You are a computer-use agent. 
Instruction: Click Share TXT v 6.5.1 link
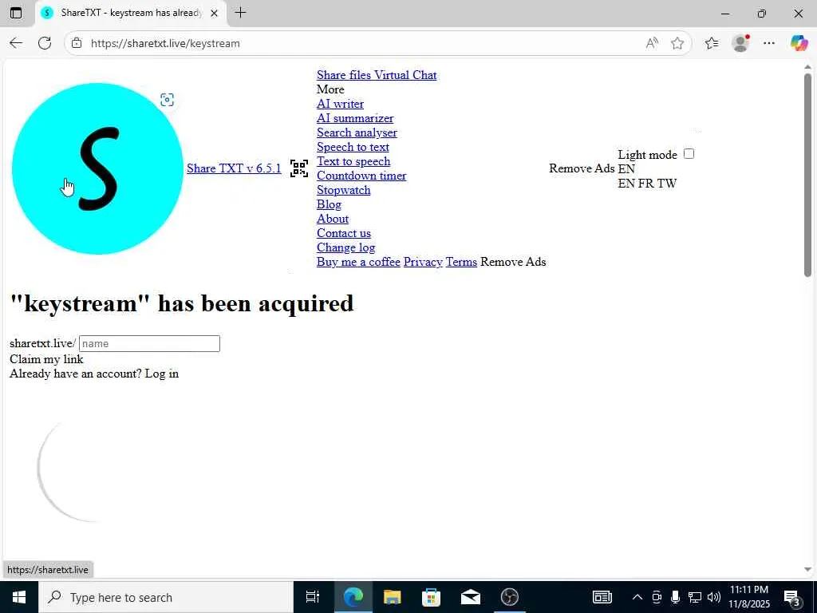click(234, 168)
